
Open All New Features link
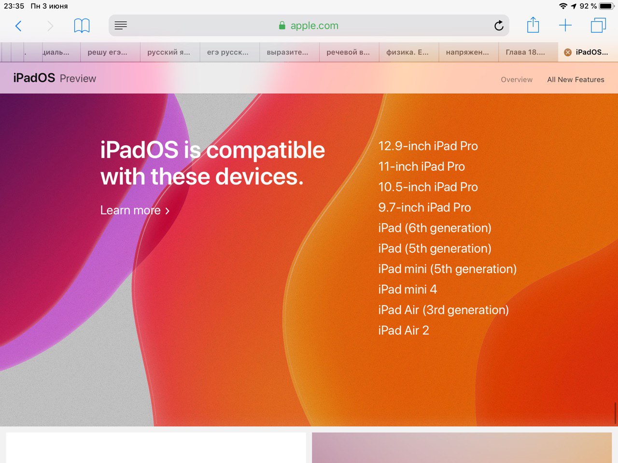(576, 80)
